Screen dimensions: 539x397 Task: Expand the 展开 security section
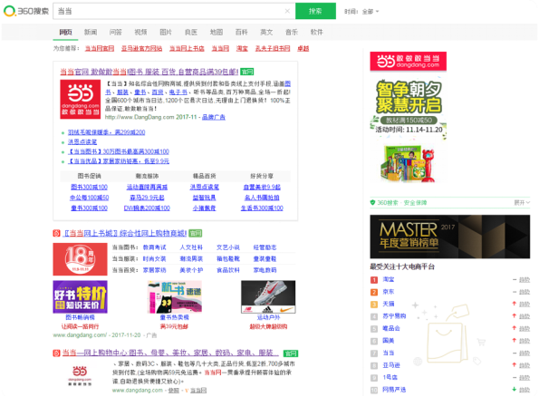click(522, 203)
